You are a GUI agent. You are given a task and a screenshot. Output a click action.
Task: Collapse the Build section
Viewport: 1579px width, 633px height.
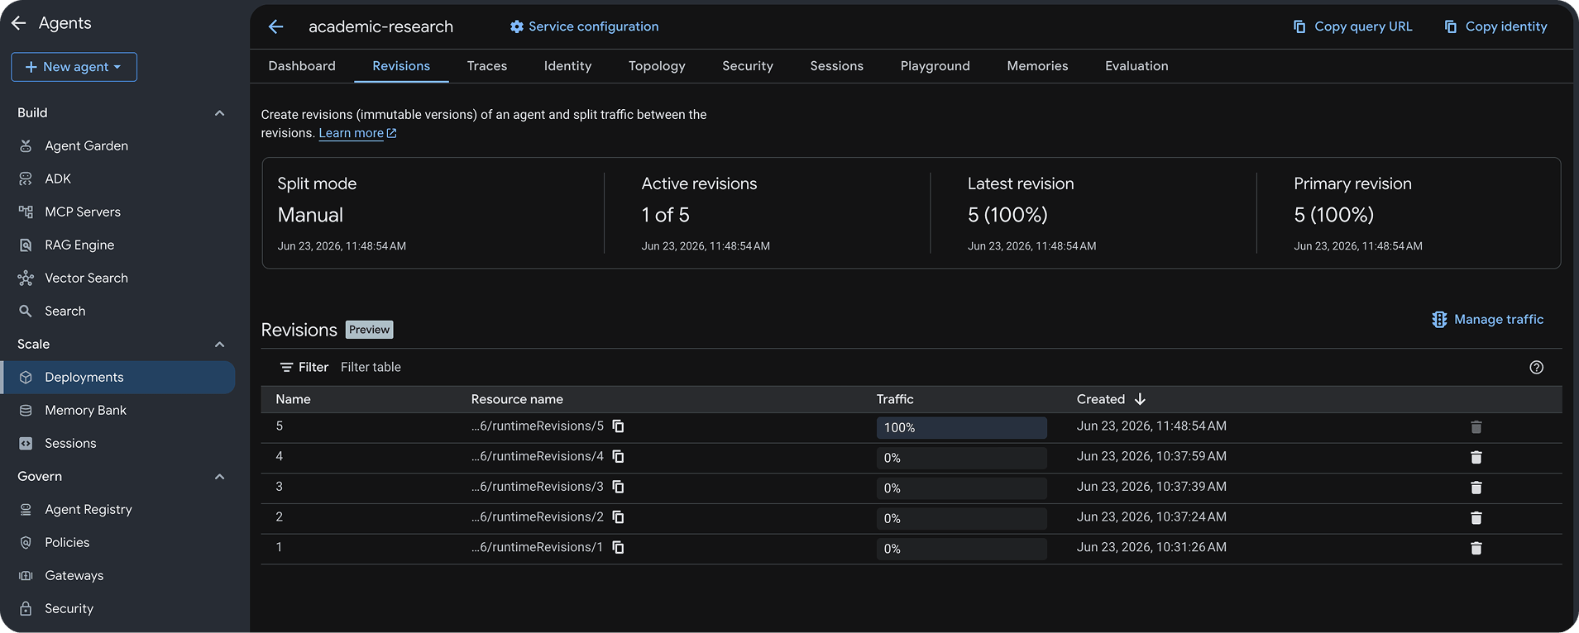pyautogui.click(x=219, y=113)
